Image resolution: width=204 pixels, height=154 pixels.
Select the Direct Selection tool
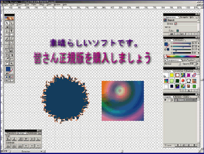[x=11, y=23]
